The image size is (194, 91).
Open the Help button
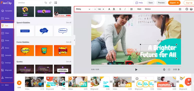point(139,3)
